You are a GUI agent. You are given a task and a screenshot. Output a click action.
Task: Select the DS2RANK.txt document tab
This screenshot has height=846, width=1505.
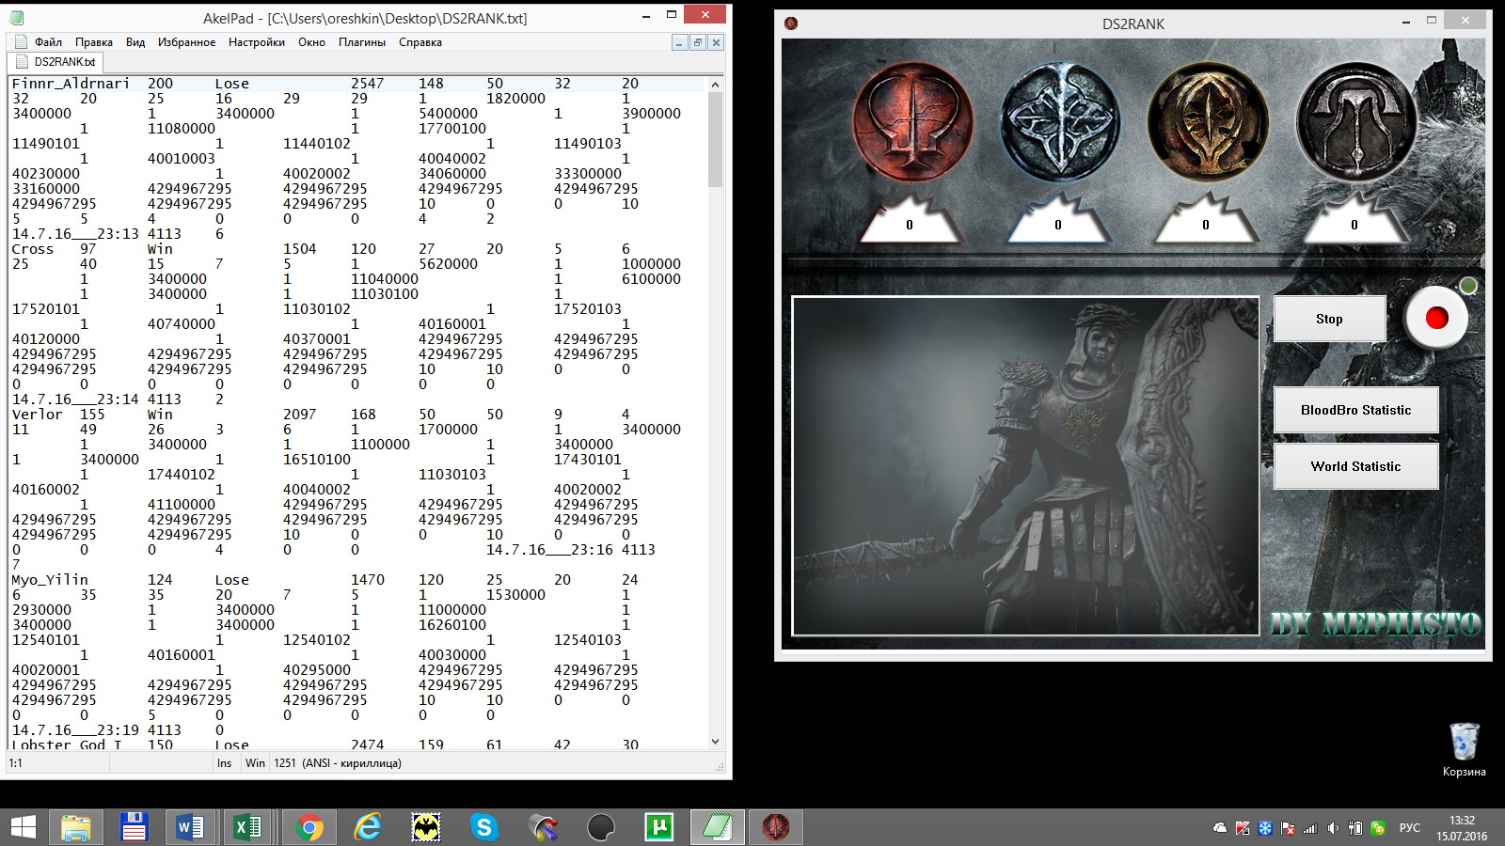55,62
